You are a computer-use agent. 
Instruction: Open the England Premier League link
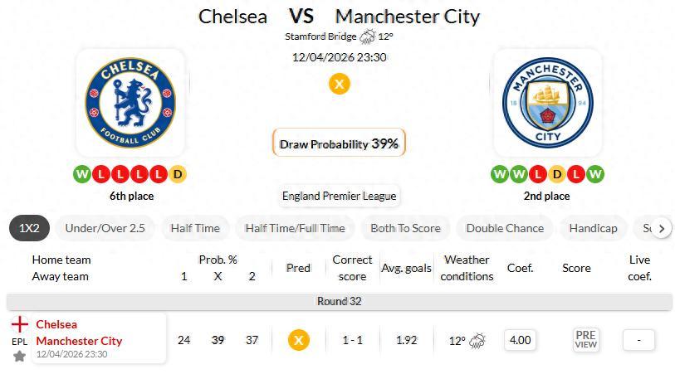(x=339, y=197)
